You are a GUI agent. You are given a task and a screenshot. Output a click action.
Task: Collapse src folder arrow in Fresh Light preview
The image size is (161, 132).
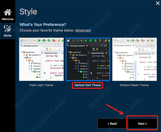pyautogui.click(x=24, y=57)
